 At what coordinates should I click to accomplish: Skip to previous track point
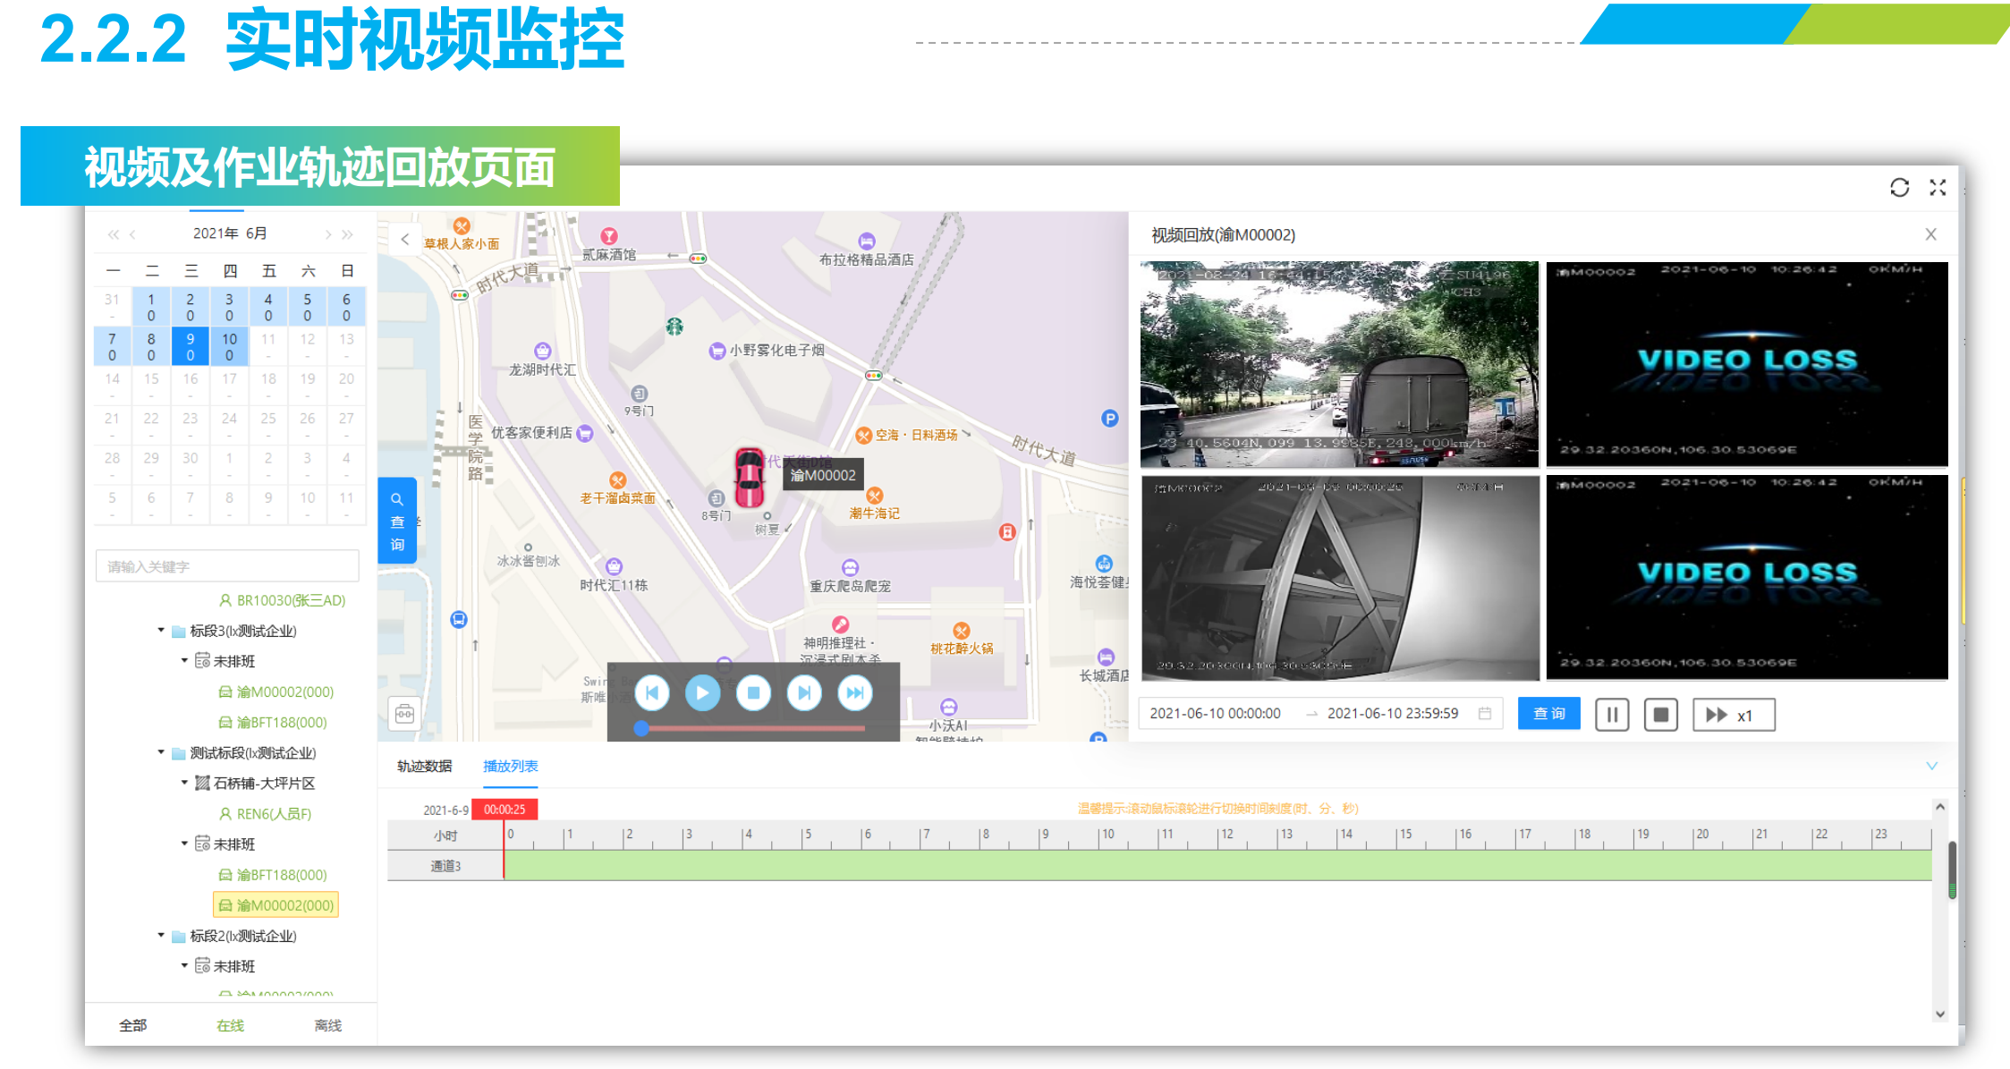coord(652,693)
